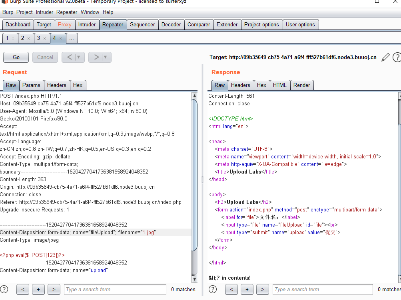This screenshot has height=300, width=401.
Task: Click request scrollbar up arrow
Action: click(194, 96)
